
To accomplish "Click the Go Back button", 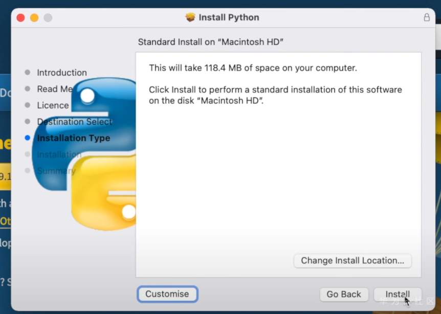I will [x=344, y=294].
